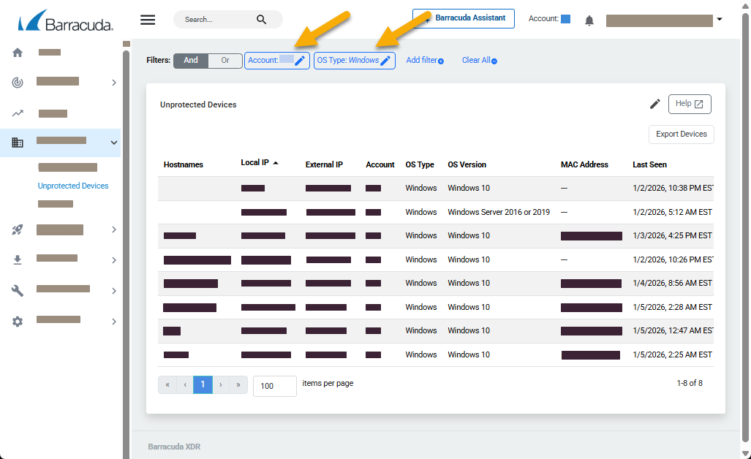Click the Clear All filters link

[x=479, y=61]
